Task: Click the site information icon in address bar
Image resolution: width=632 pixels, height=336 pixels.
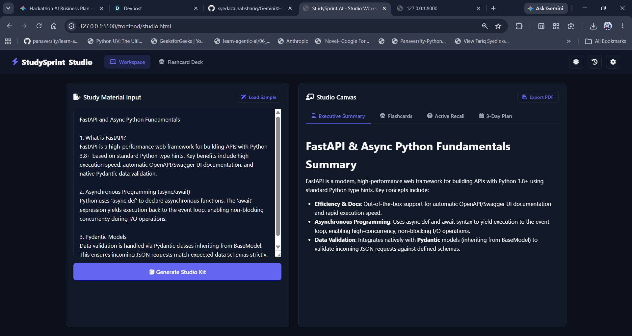Action: click(x=71, y=26)
